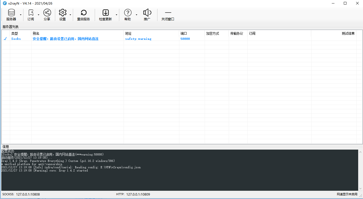Click the port value 58888 cell
The height and width of the screenshot is (199, 363).
pyautogui.click(x=185, y=39)
